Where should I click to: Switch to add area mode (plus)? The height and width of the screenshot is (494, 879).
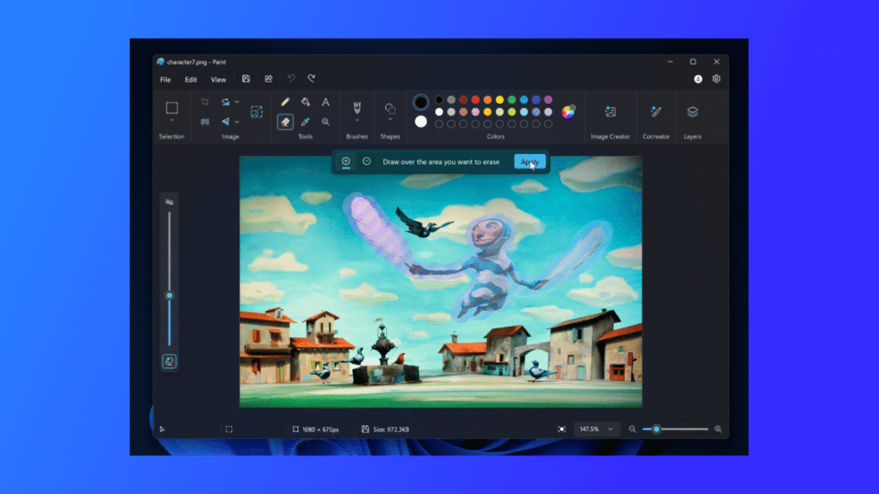tap(346, 161)
